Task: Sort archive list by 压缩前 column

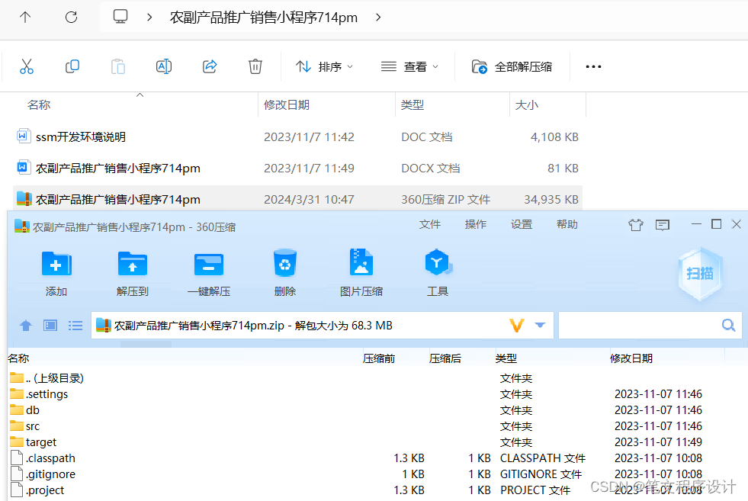Action: pos(379,358)
